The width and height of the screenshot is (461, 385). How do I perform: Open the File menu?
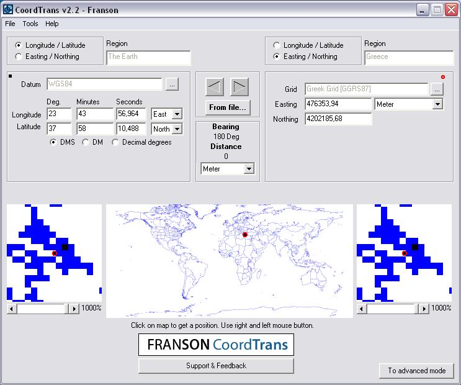click(10, 24)
